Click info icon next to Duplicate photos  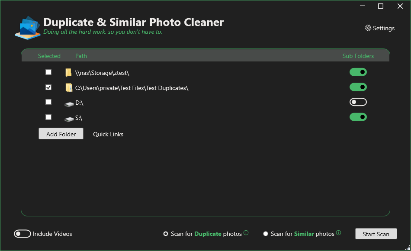click(x=246, y=233)
